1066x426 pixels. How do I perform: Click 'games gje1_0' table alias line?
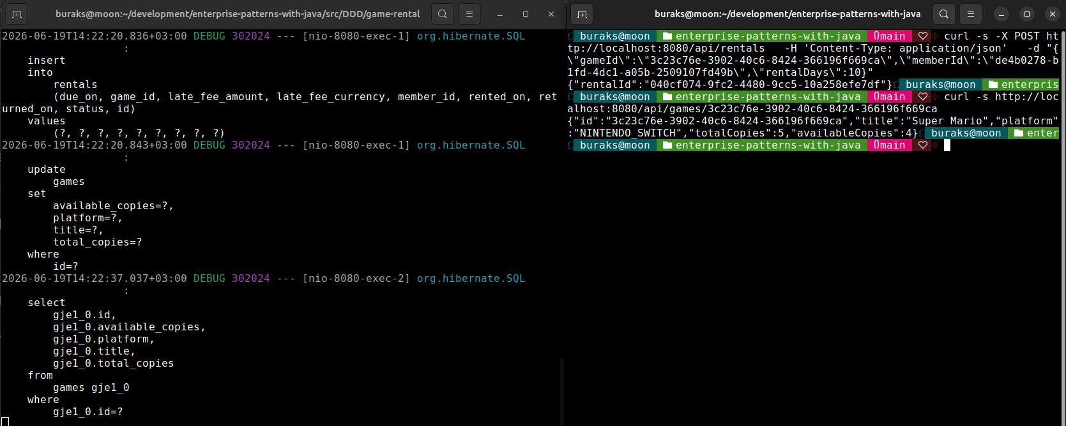tap(91, 388)
